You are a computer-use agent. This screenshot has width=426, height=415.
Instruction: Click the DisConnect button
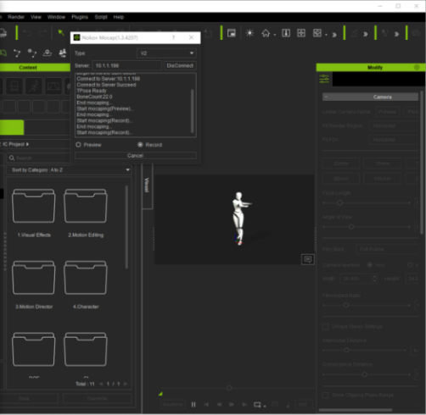(x=180, y=65)
